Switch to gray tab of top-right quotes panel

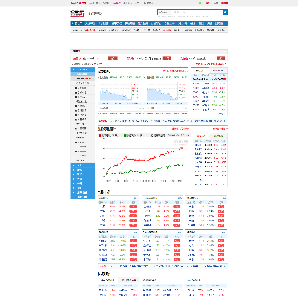[x=219, y=70]
